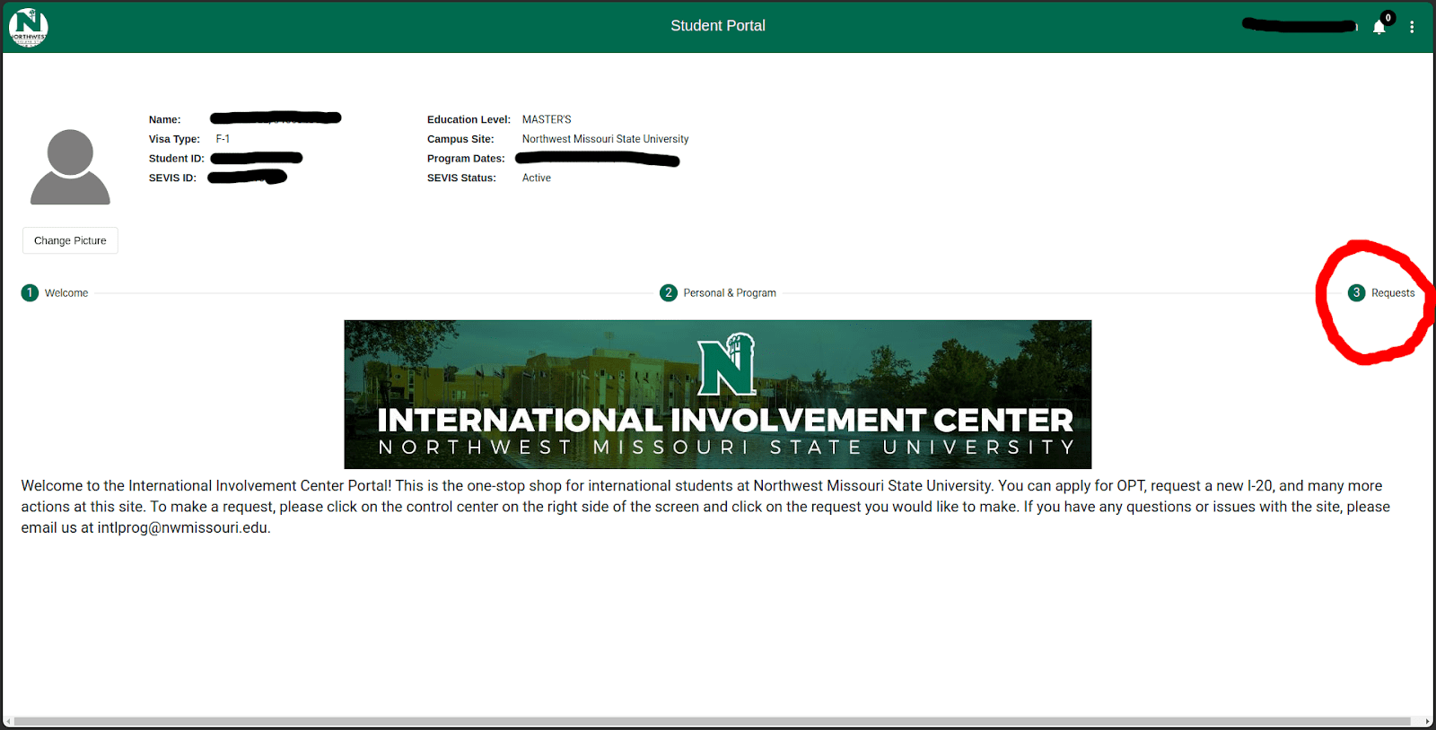This screenshot has width=1436, height=730.
Task: Open the three-dot more options menu
Action: click(x=1412, y=27)
